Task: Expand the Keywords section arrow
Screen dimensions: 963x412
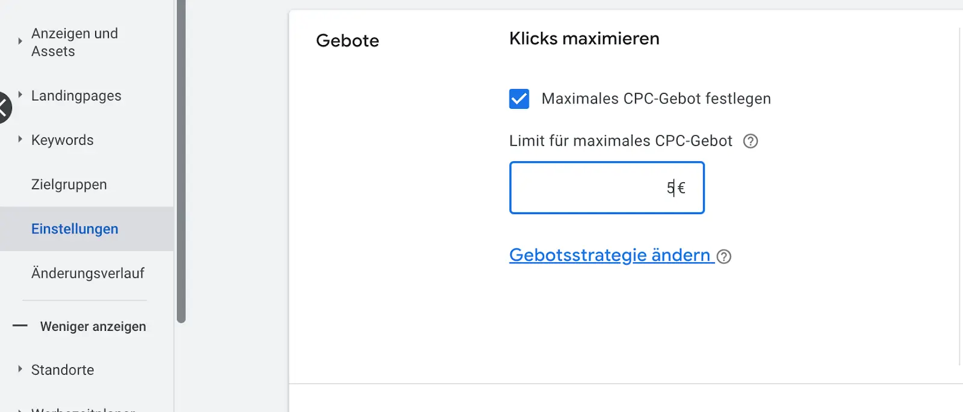Action: (20, 140)
